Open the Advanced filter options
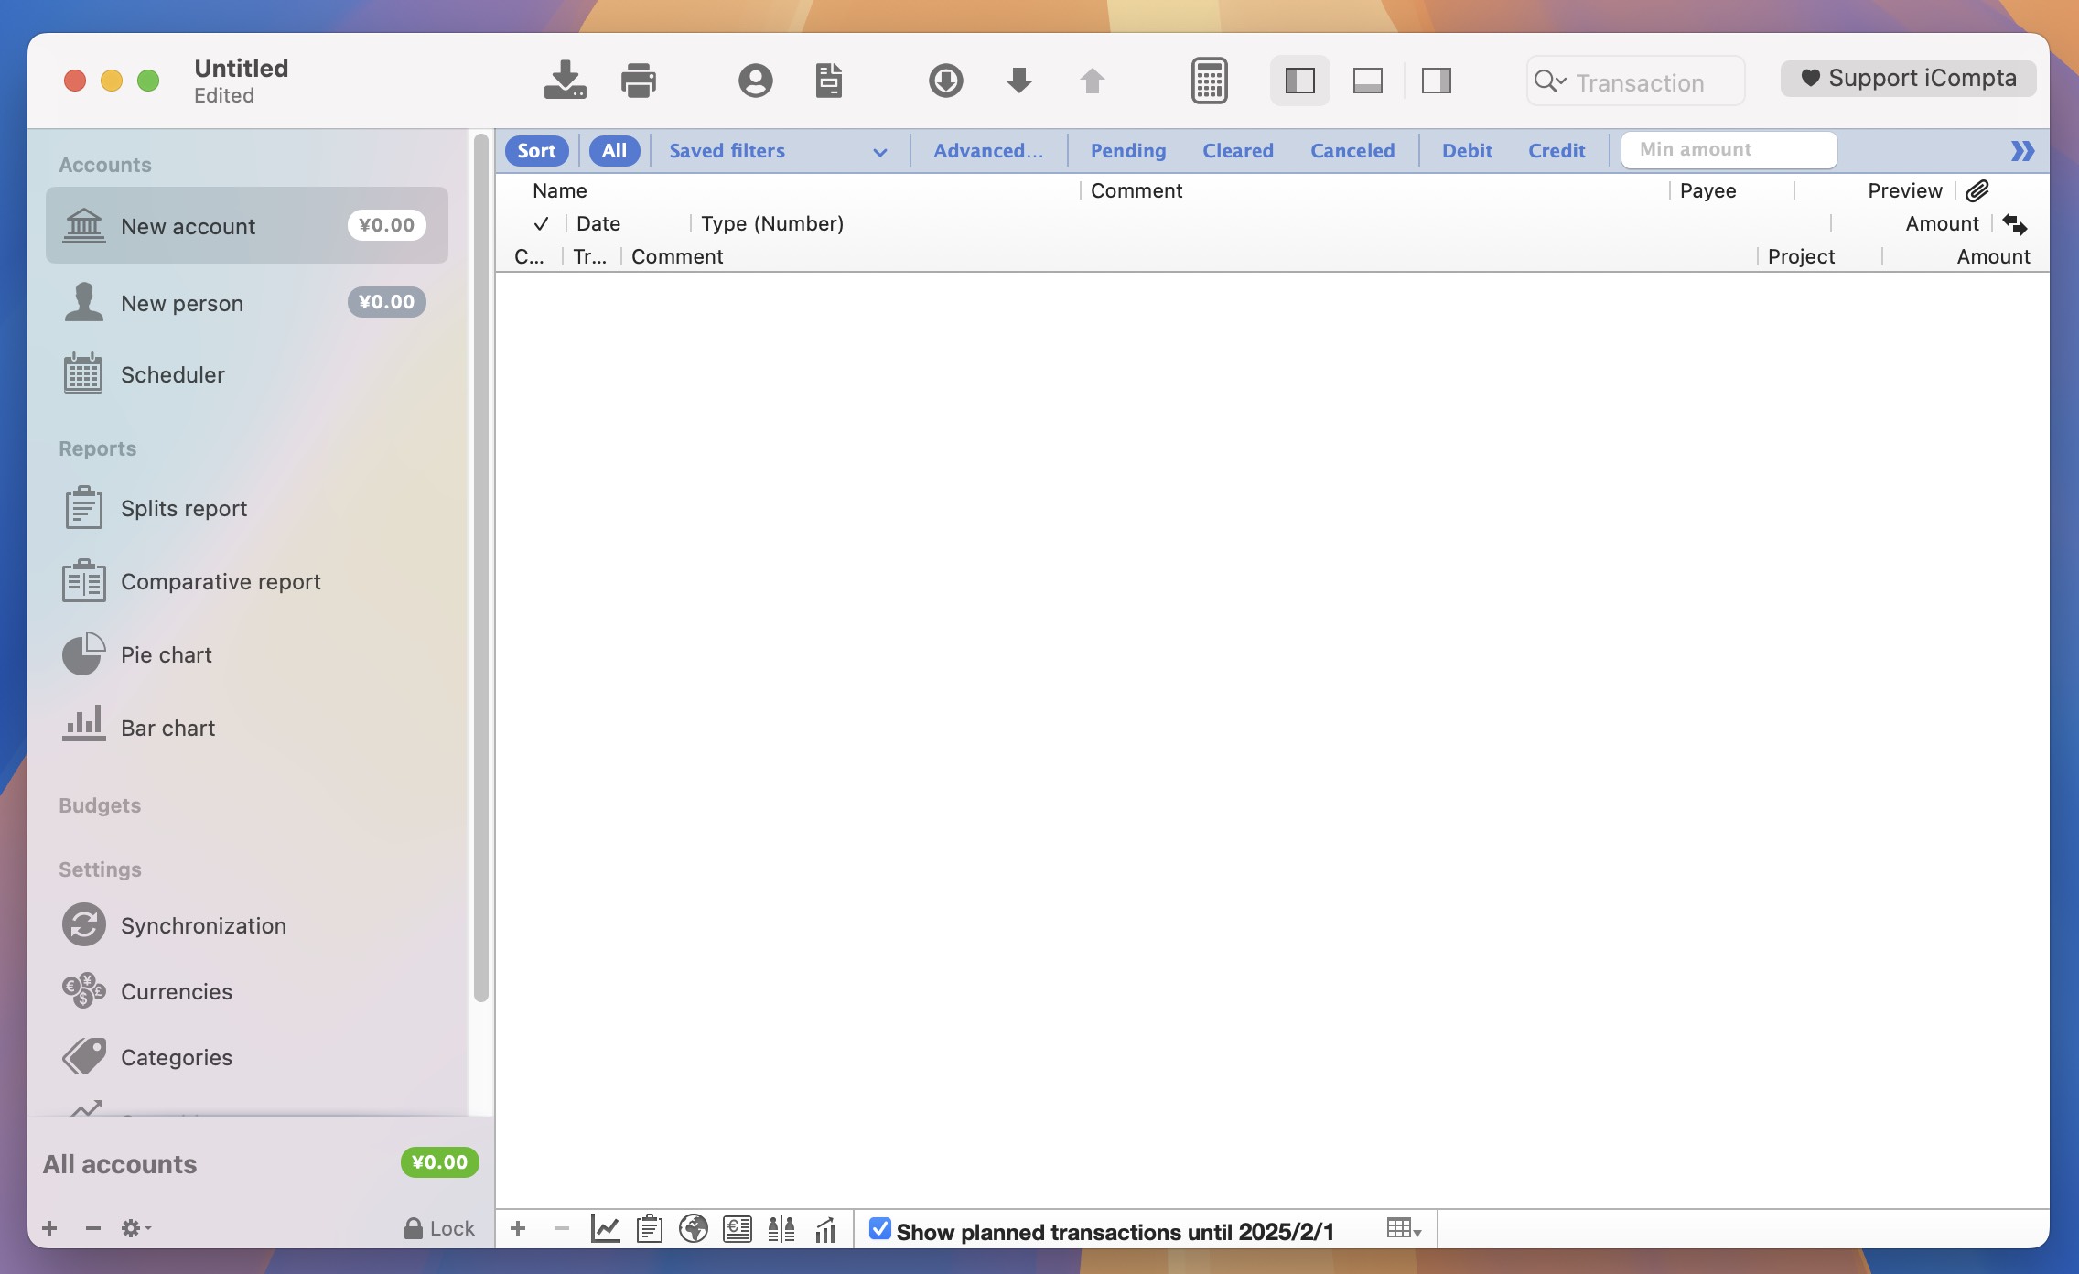 pyautogui.click(x=987, y=150)
